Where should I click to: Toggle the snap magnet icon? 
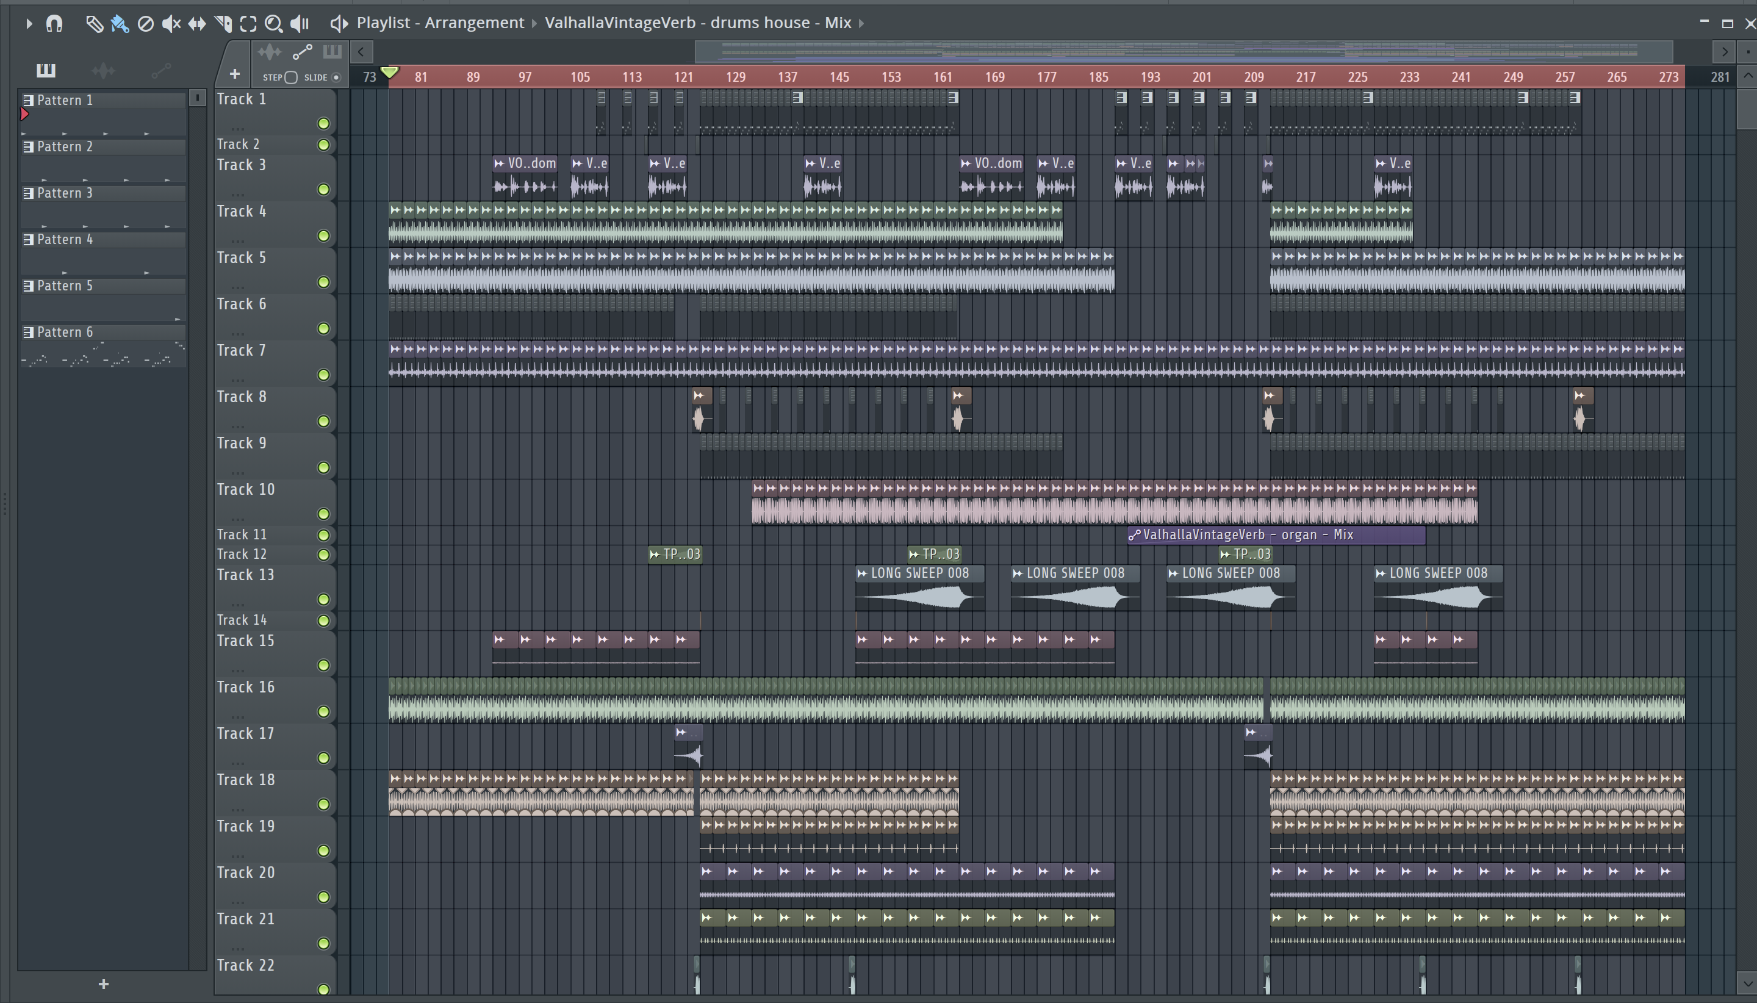pos(54,23)
